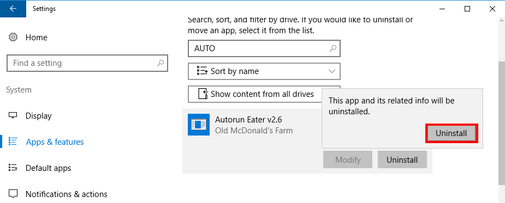This screenshot has height=203, width=505.
Task: Click the chevron arrow on Sort by name
Action: point(332,71)
